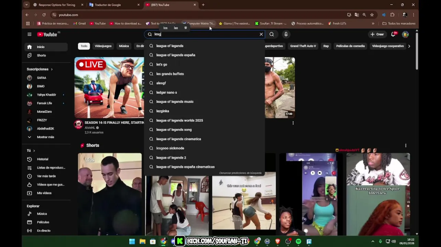Screen dimensions: 441x247
Task: Open a new browser tab
Action: click(203, 5)
